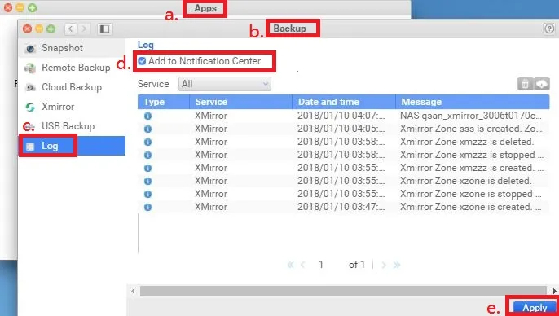Select the Log sidebar item
This screenshot has width=559, height=316.
72,146
